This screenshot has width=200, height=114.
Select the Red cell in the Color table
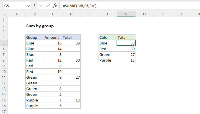point(108,49)
